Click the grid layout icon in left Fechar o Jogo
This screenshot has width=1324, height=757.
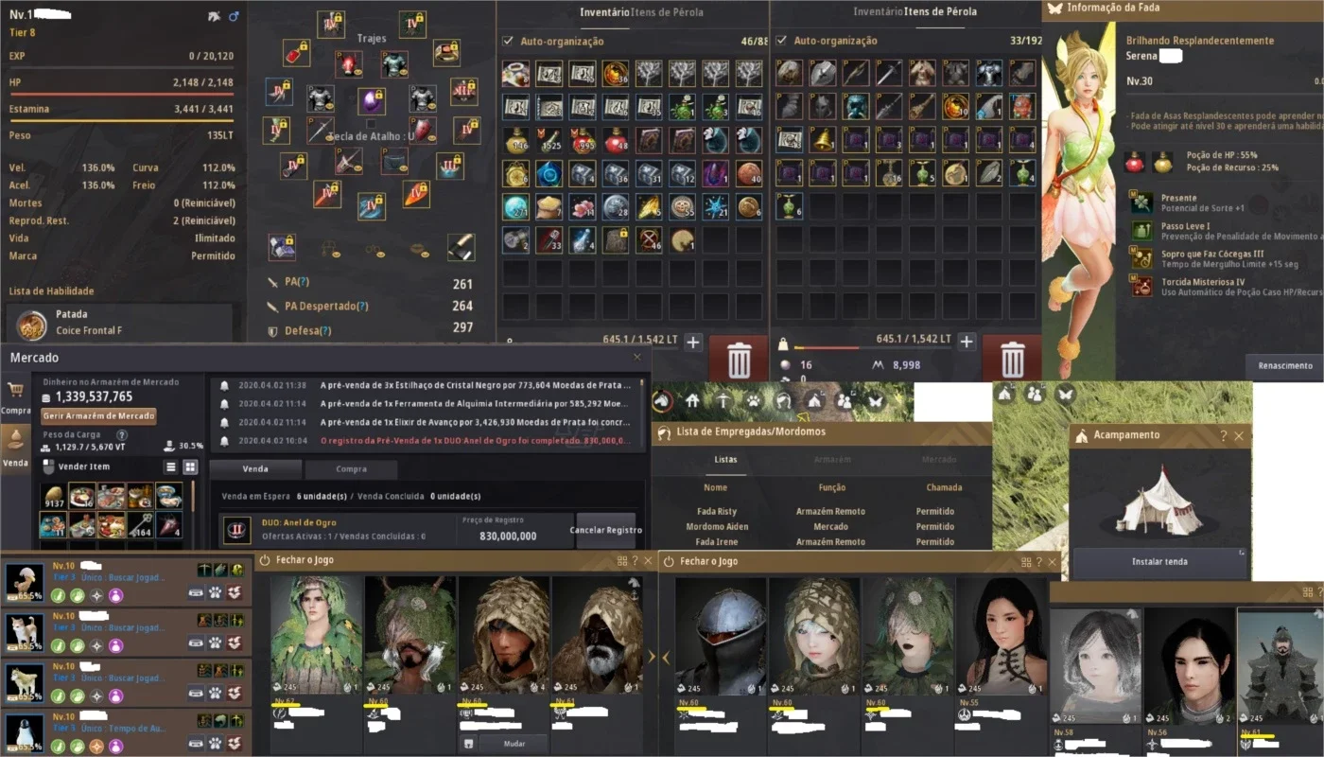[x=621, y=561]
